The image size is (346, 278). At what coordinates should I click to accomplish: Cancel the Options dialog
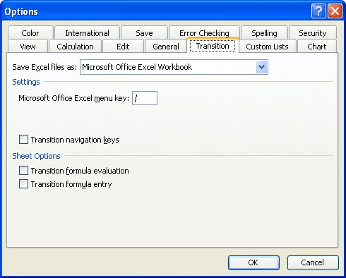coord(313,262)
